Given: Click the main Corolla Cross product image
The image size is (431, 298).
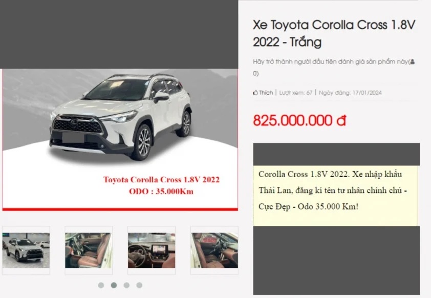Looking at the screenshot, I should click(120, 139).
